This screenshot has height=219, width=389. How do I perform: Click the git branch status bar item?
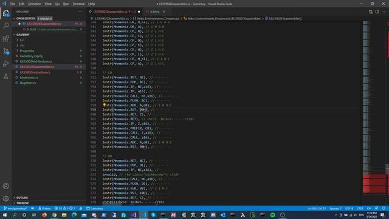[x=15, y=208]
